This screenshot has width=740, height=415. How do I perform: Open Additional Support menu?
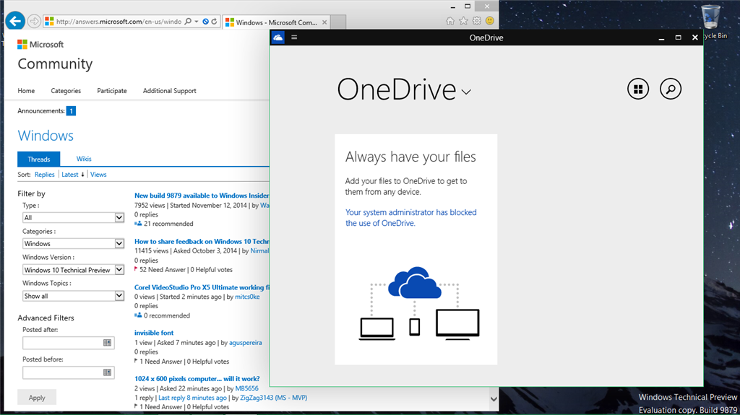tap(169, 90)
